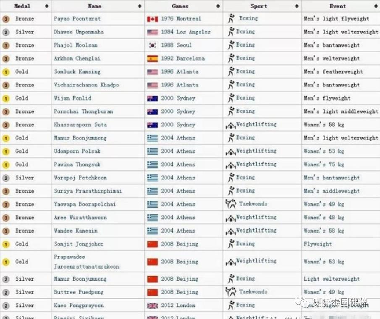Click the China flag in Somjit Jongjohor's row

(152, 244)
